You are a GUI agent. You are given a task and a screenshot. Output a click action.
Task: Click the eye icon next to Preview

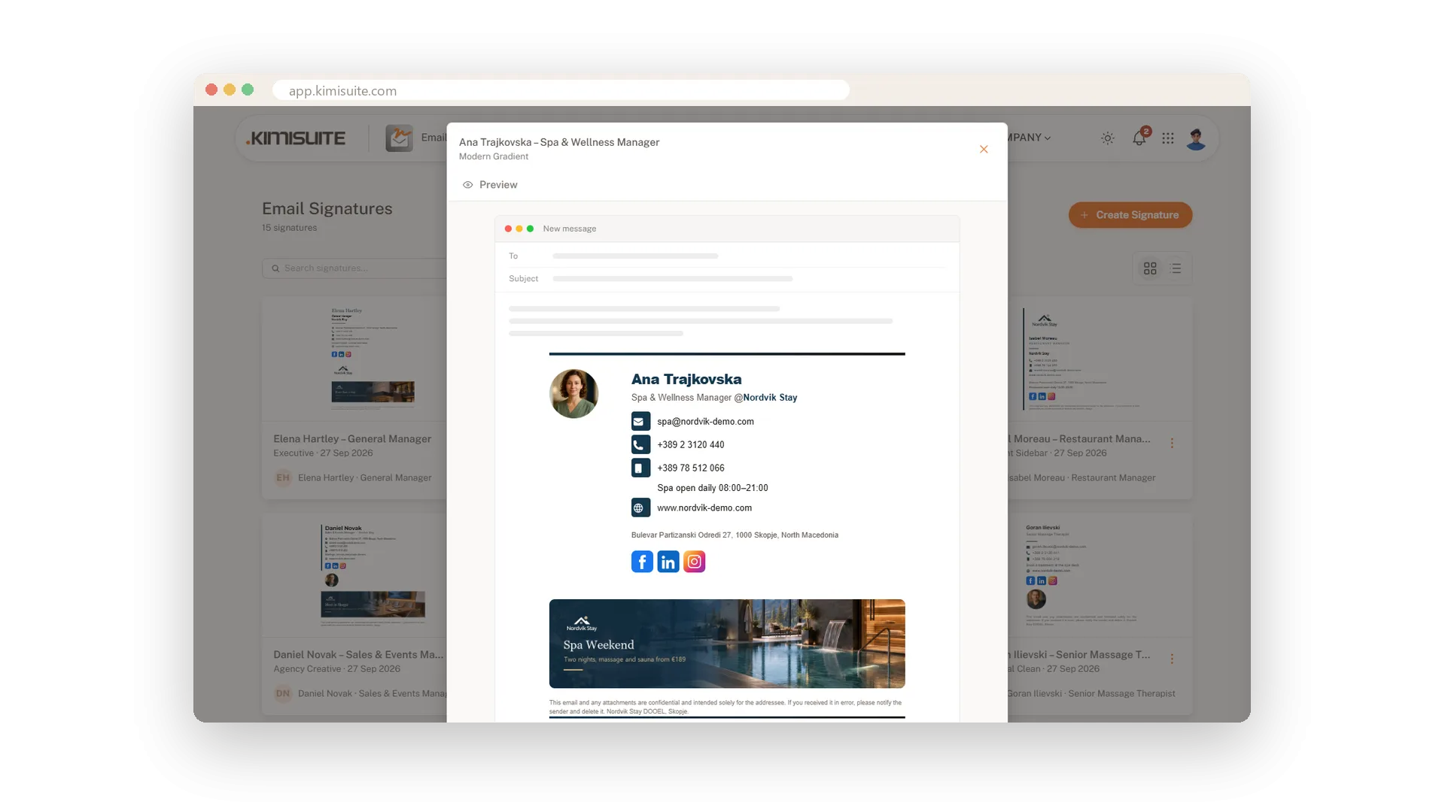pyautogui.click(x=468, y=185)
